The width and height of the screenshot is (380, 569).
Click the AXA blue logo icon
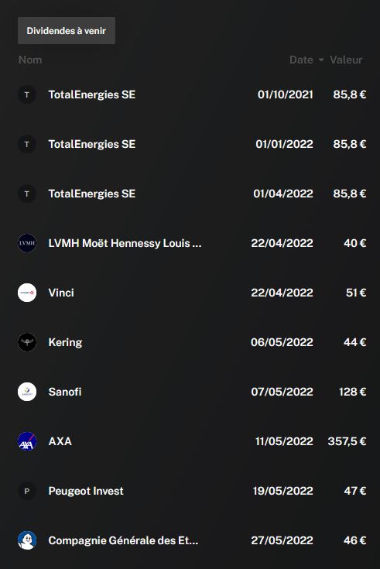[27, 441]
